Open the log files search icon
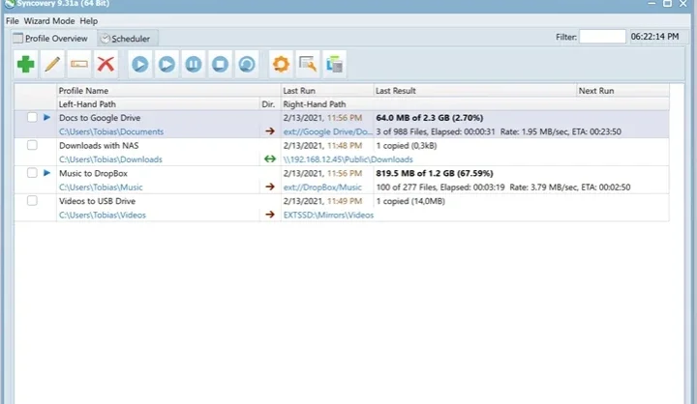The width and height of the screenshot is (697, 404). pyautogui.click(x=308, y=65)
